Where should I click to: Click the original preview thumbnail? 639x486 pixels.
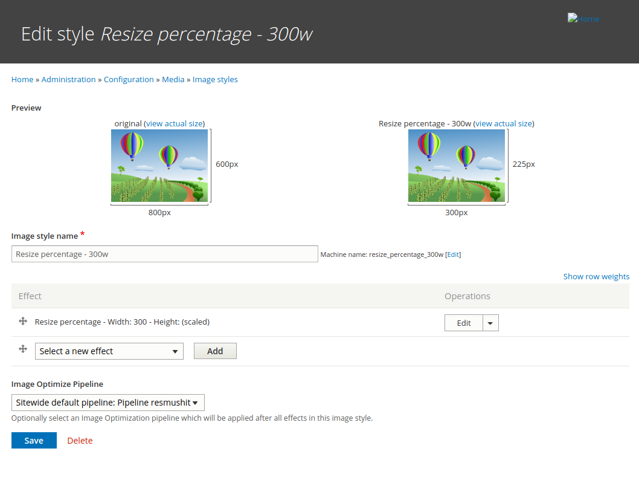click(159, 166)
